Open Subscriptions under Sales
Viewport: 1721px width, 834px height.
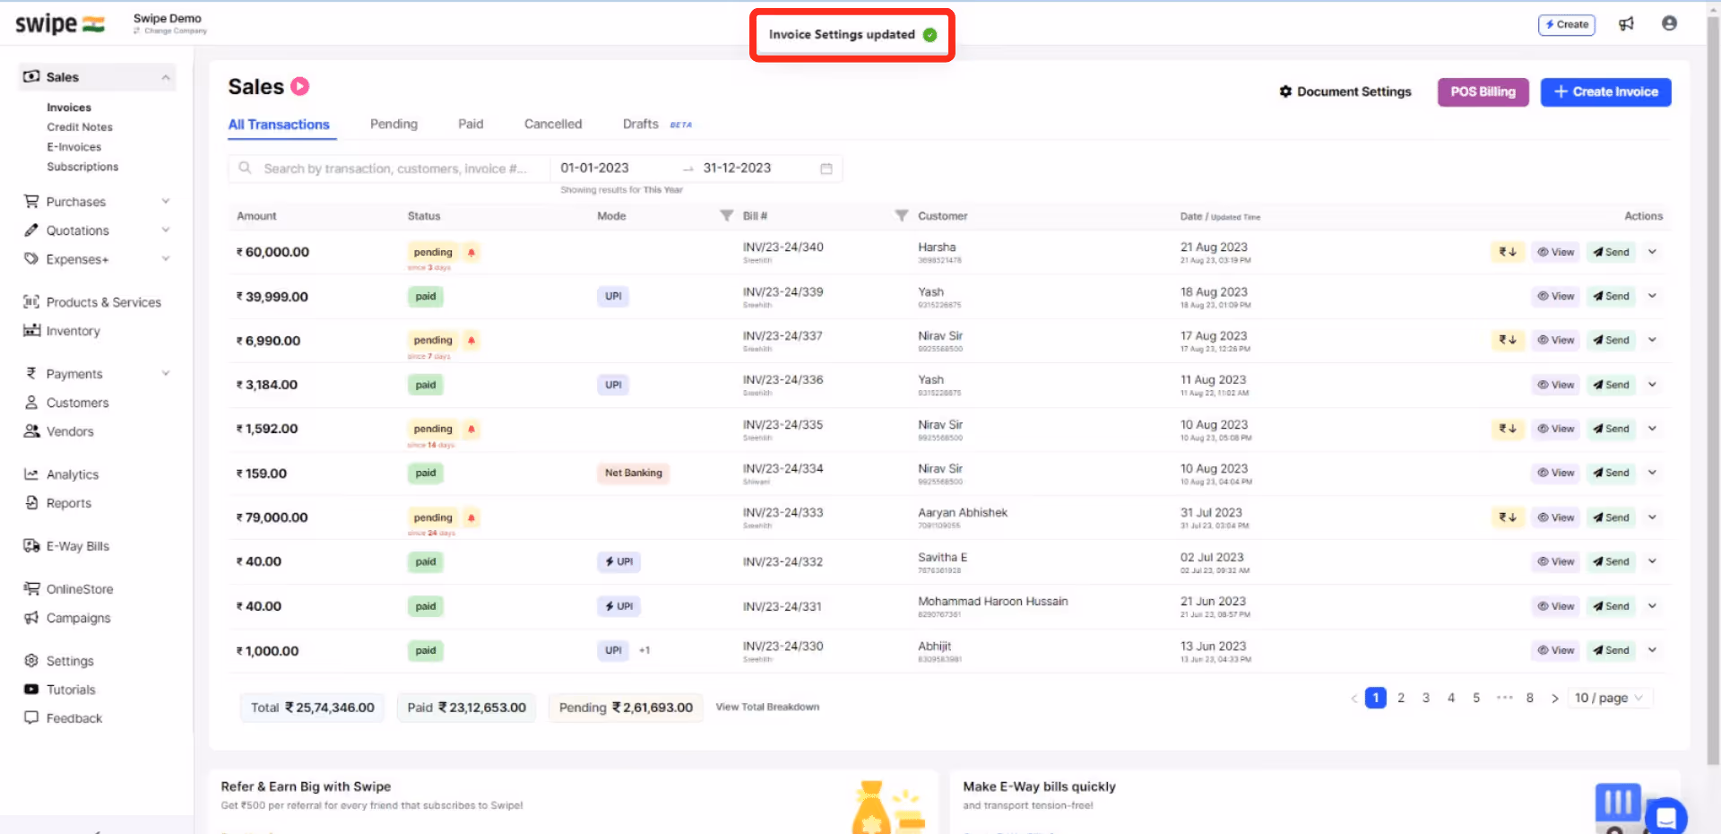tap(82, 167)
